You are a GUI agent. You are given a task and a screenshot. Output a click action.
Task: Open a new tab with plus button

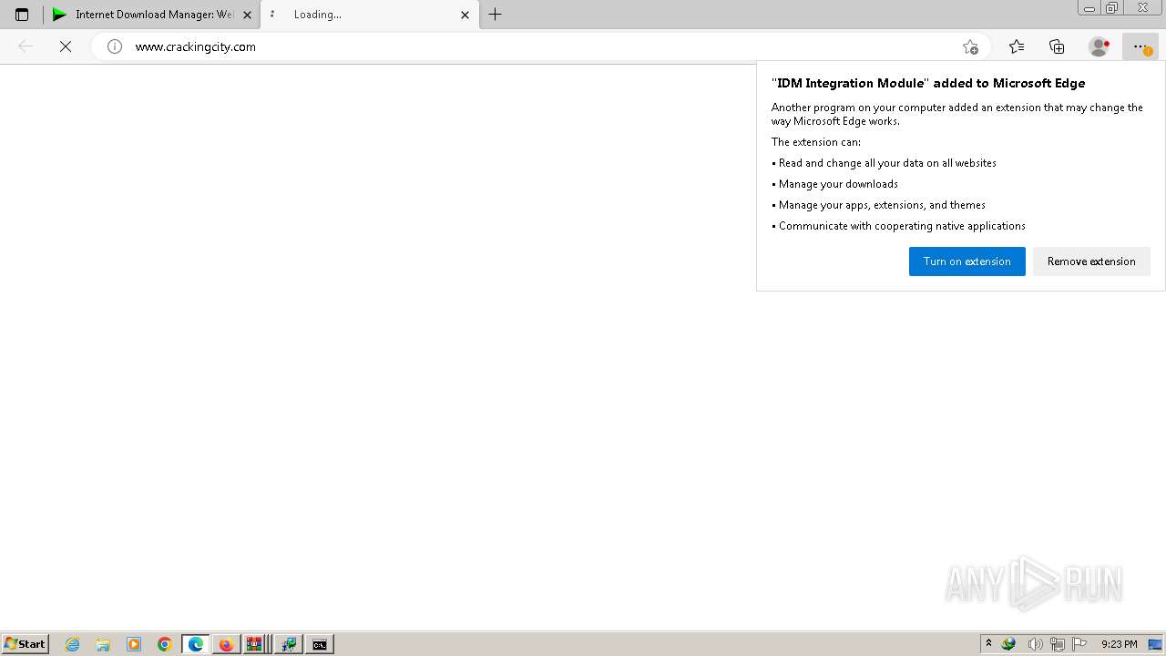pyautogui.click(x=495, y=15)
